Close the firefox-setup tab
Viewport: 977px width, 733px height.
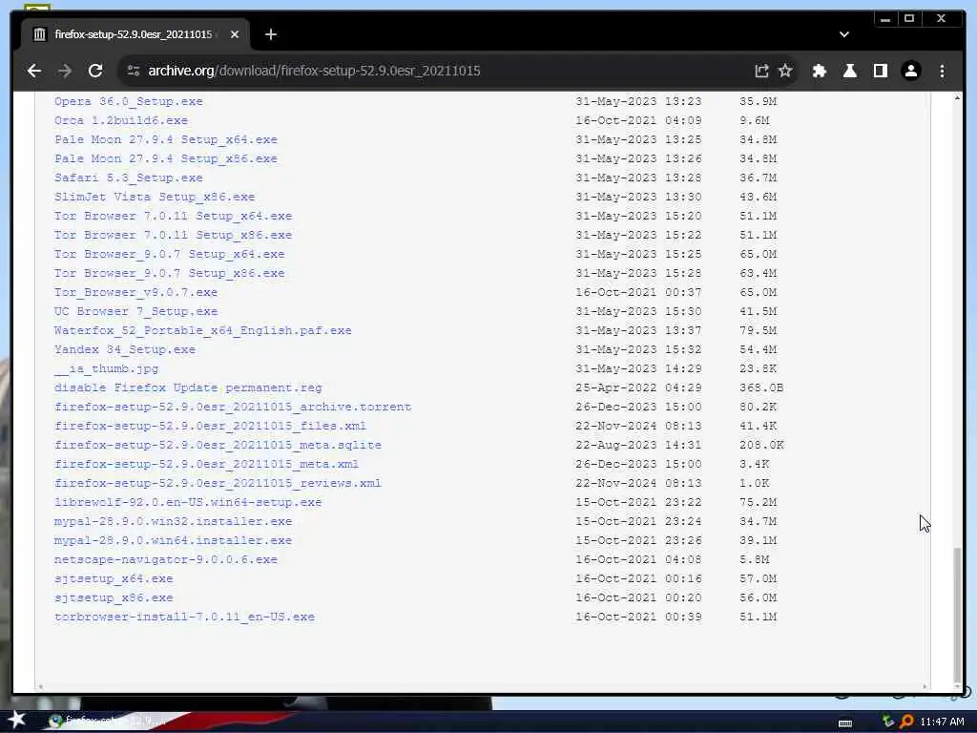(235, 34)
